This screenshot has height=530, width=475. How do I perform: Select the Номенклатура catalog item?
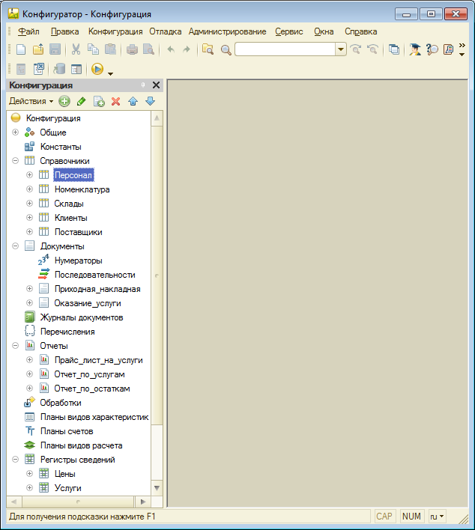[x=82, y=189]
